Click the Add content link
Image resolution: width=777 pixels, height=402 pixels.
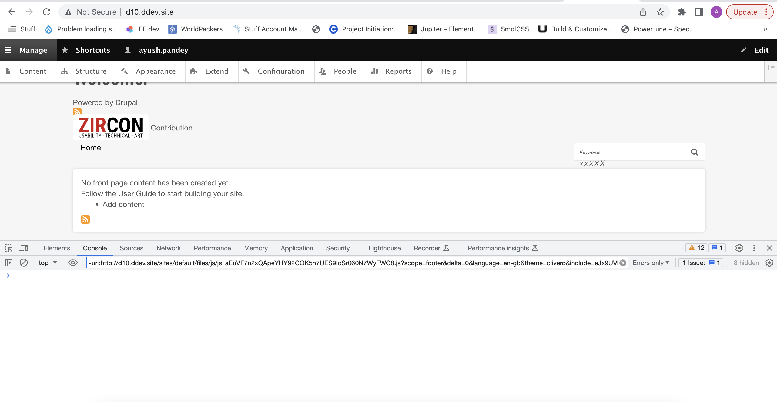point(123,205)
